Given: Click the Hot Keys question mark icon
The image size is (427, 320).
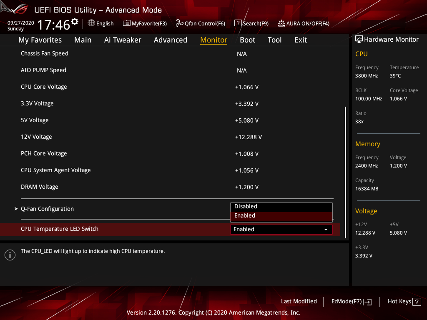Looking at the screenshot, I should tap(417, 302).
